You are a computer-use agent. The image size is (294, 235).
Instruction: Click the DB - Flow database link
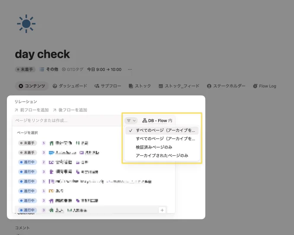(x=157, y=120)
